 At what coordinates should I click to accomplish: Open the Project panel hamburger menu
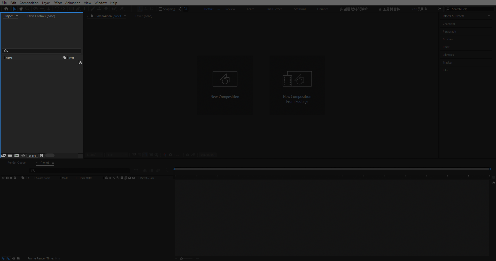[x=17, y=16]
